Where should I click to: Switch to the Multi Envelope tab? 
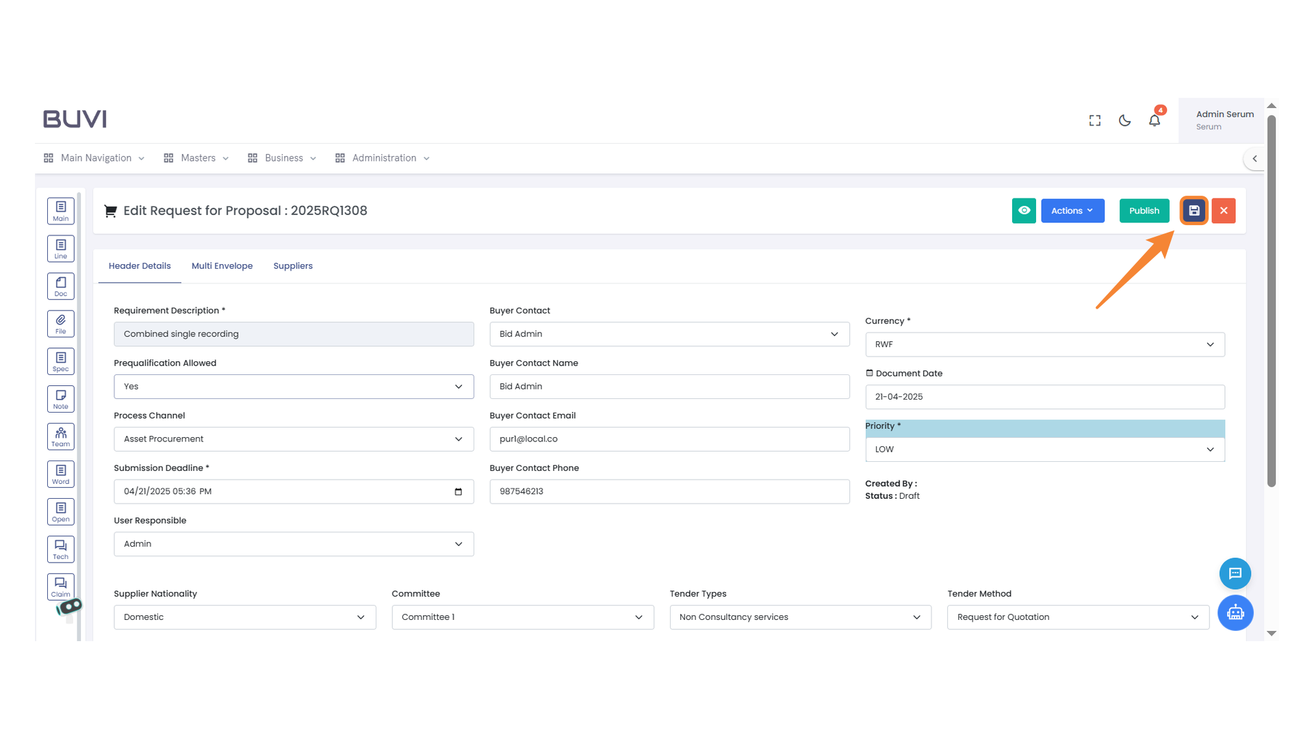(222, 266)
